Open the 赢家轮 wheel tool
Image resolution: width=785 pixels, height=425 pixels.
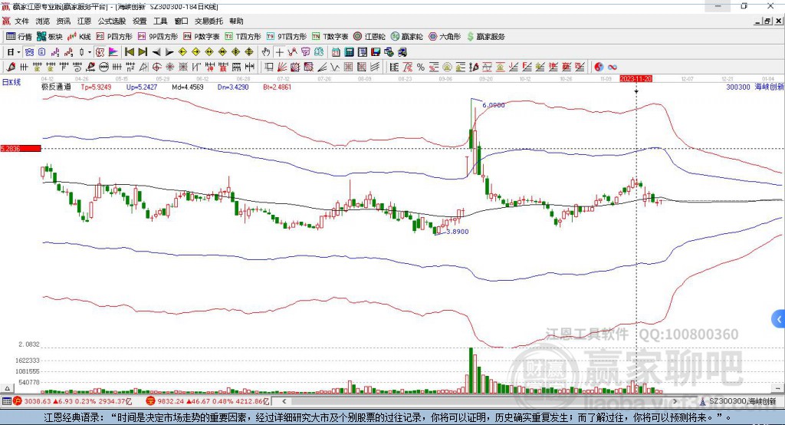(x=406, y=37)
